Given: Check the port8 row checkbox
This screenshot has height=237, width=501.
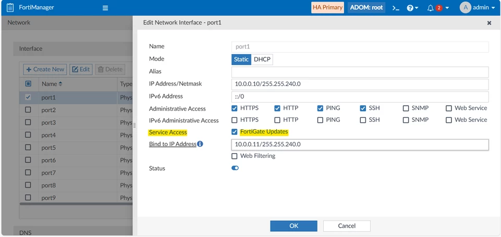Looking at the screenshot, I should 28,185.
